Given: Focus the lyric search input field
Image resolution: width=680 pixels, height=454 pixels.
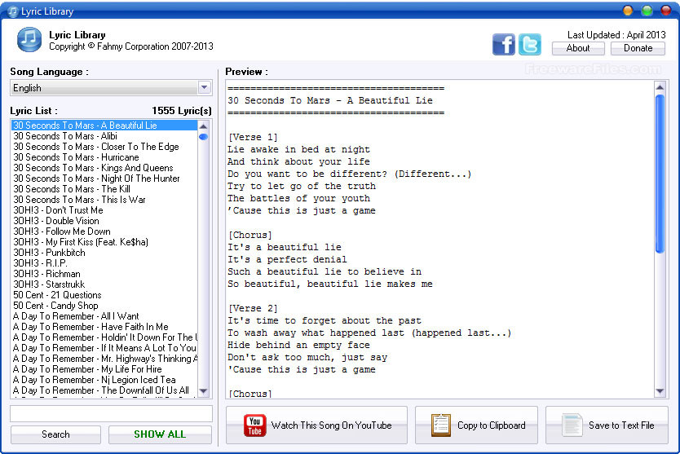Looking at the screenshot, I should coord(111,414).
